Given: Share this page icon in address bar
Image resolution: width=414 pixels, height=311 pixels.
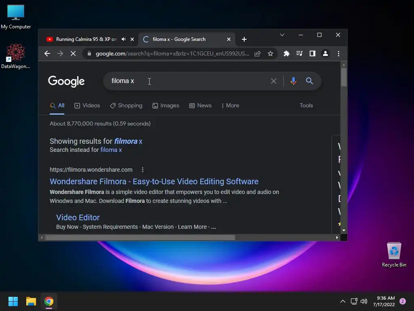Looking at the screenshot, I should pyautogui.click(x=258, y=54).
